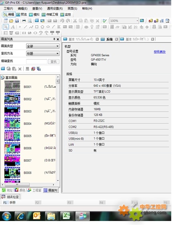
Task: Select the bar graph part icon
Action: pos(124,27)
